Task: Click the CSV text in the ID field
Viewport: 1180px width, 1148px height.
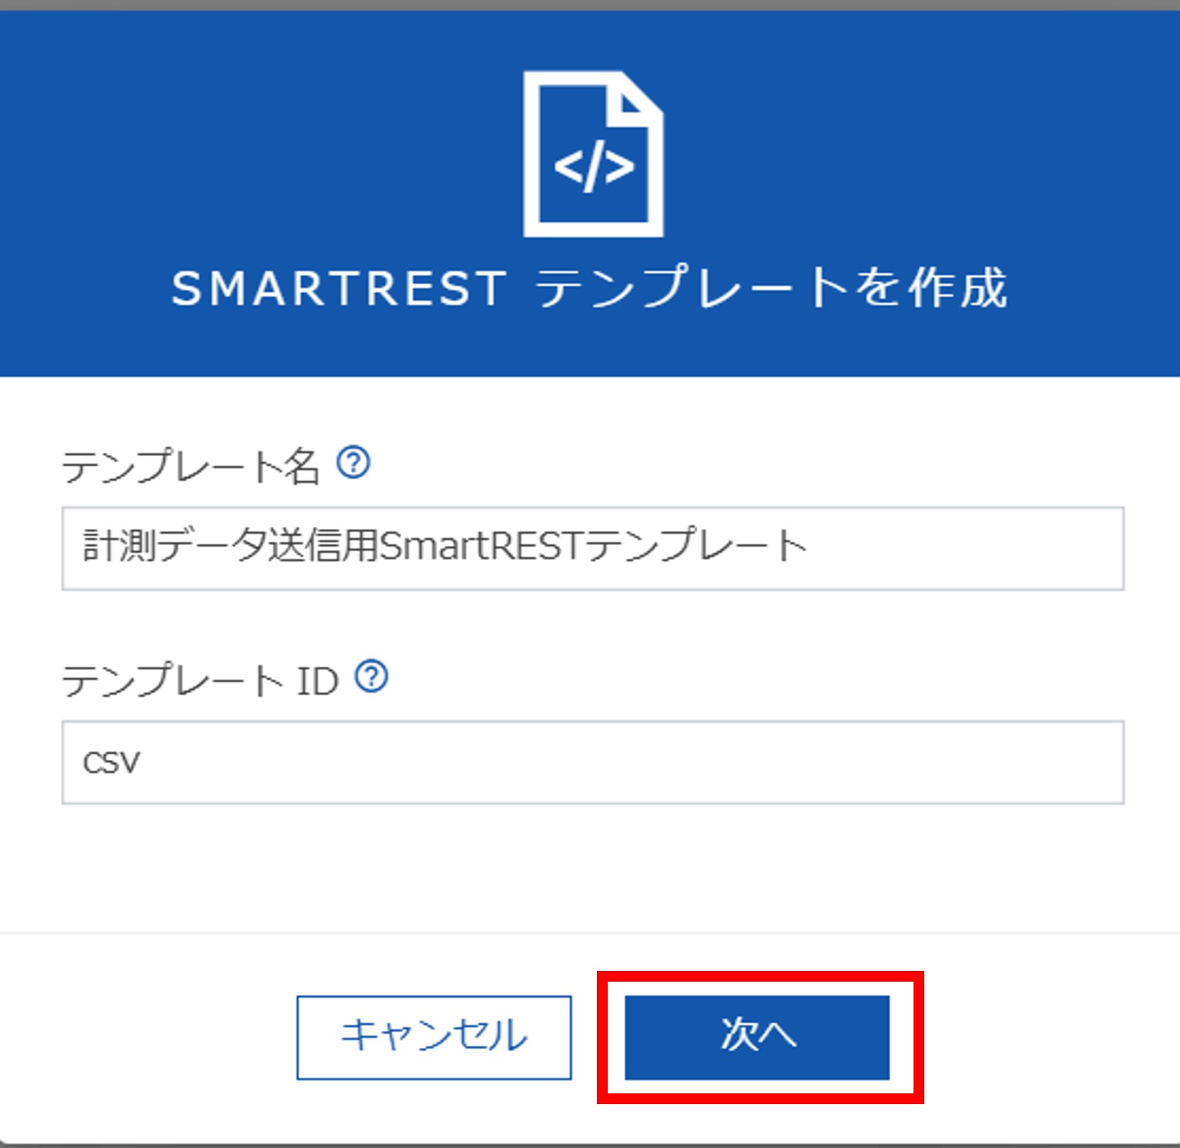Action: [x=112, y=763]
